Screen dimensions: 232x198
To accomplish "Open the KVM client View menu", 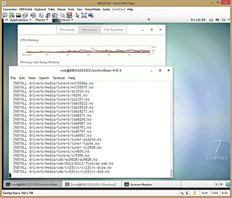I will 79,9.
